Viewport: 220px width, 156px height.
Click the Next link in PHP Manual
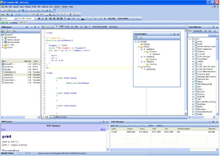[x=103, y=129]
